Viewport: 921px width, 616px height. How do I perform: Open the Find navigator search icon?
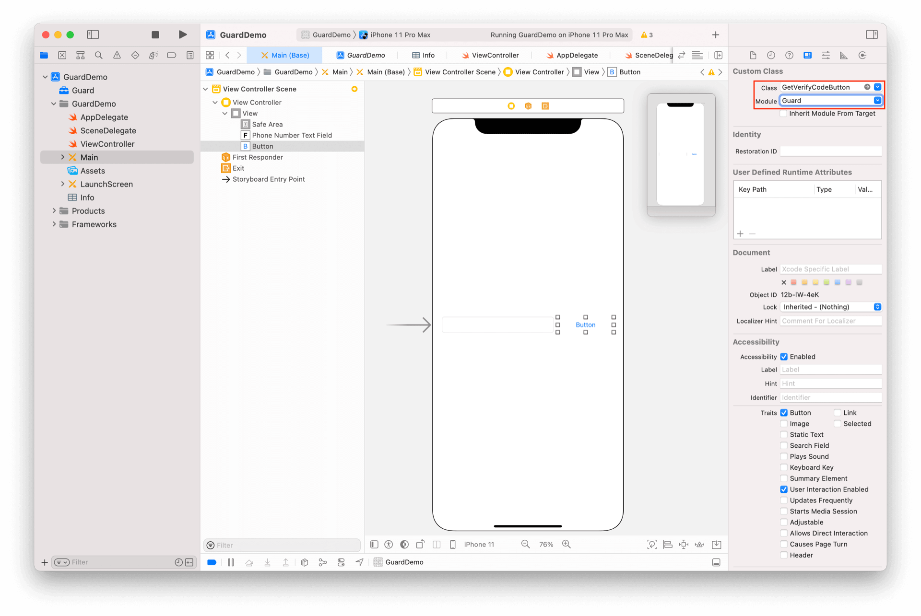click(99, 55)
